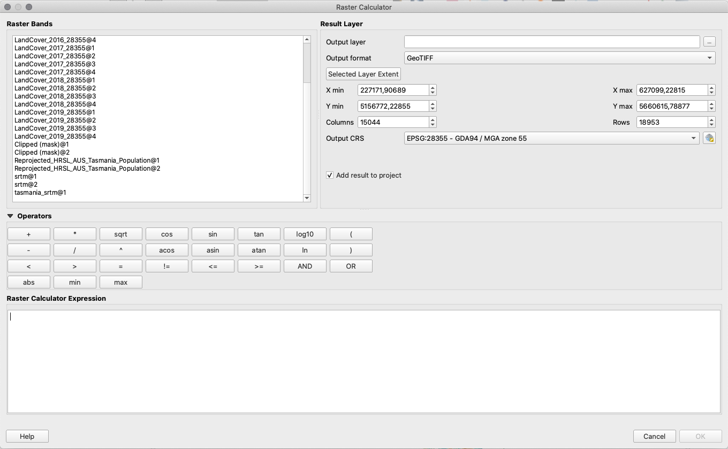Click the Help button
Image resolution: width=728 pixels, height=449 pixels.
point(27,436)
